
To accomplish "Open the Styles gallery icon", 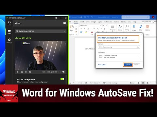I will (x=120, y=28).
